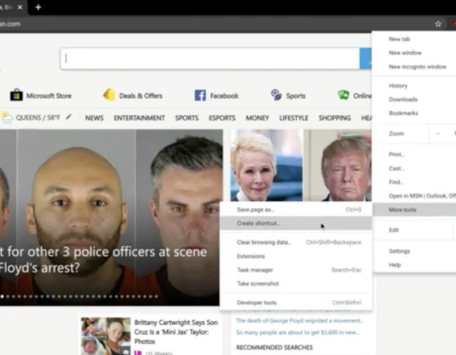Image resolution: width=456 pixels, height=355 pixels.
Task: Close the current browser tab
Action: point(20,7)
